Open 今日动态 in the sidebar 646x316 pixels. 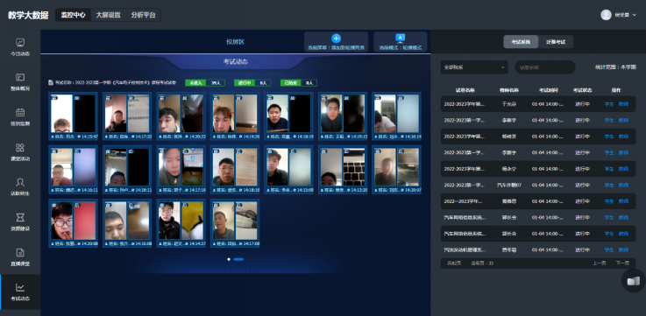pos(20,47)
